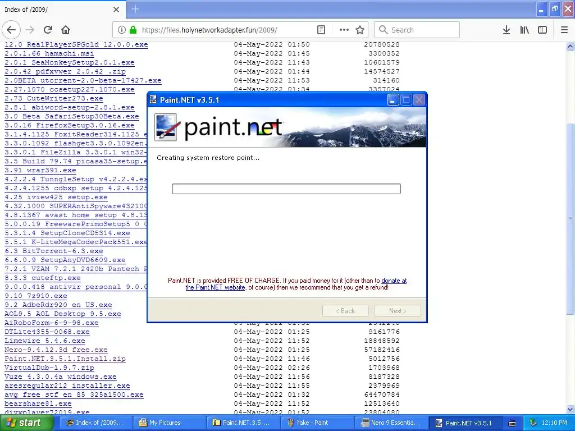Switch to My Pictures taskbar window
575x431 pixels.
point(169,423)
